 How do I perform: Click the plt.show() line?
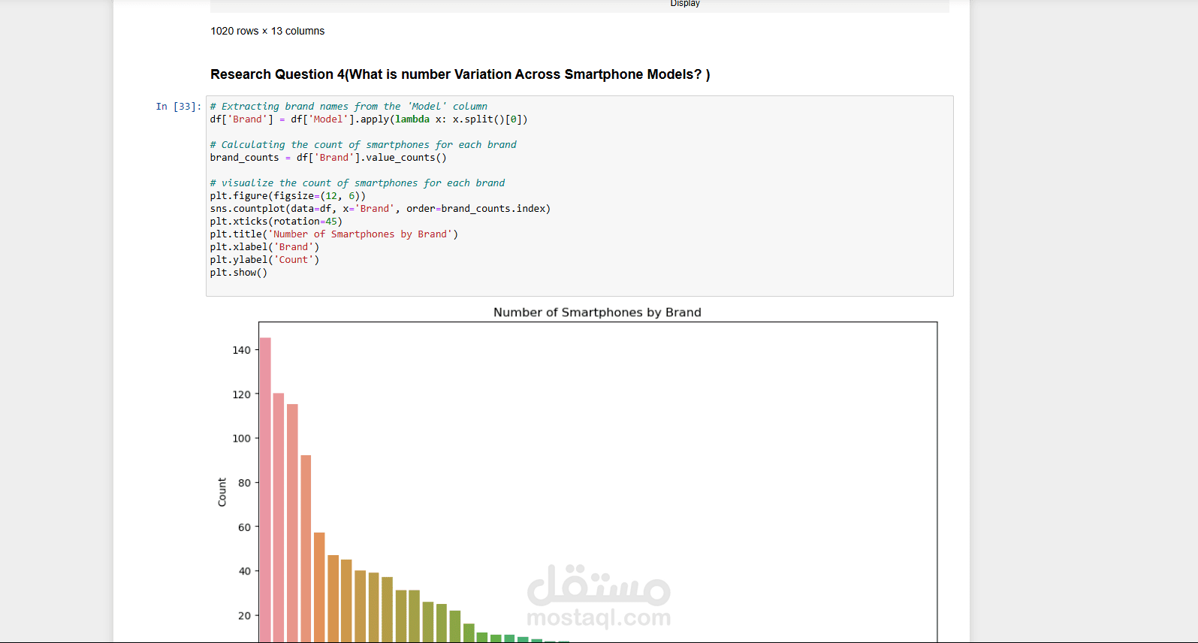click(239, 273)
